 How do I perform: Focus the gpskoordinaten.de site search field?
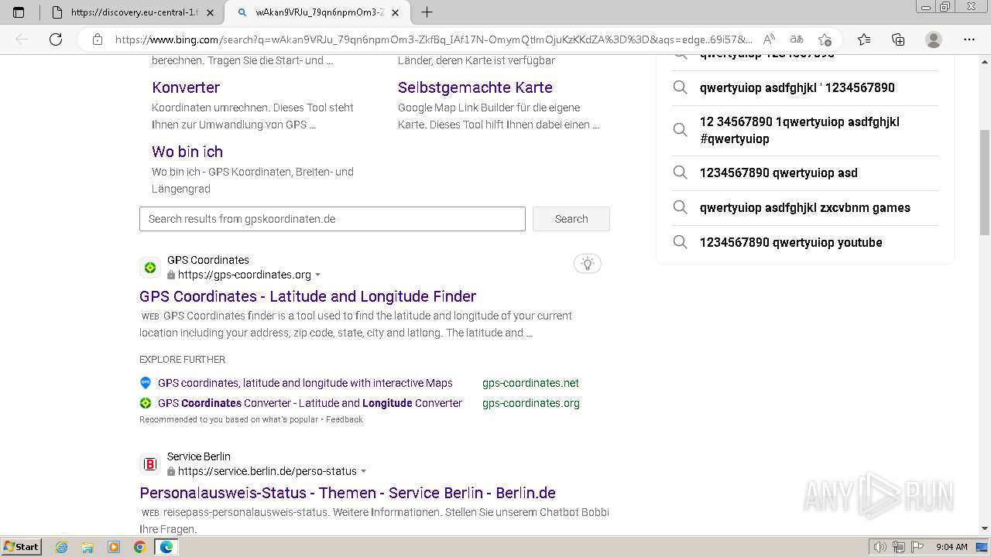tap(332, 219)
